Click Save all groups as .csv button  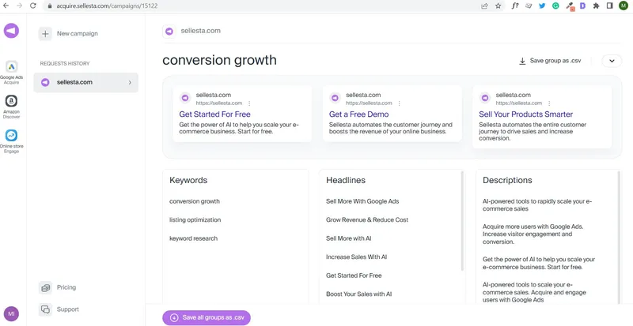pyautogui.click(x=207, y=317)
